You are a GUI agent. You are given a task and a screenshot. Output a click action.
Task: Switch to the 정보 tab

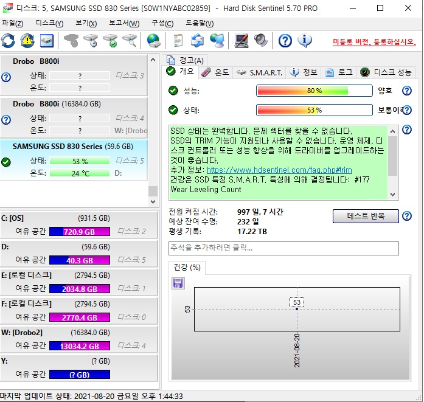coord(304,72)
